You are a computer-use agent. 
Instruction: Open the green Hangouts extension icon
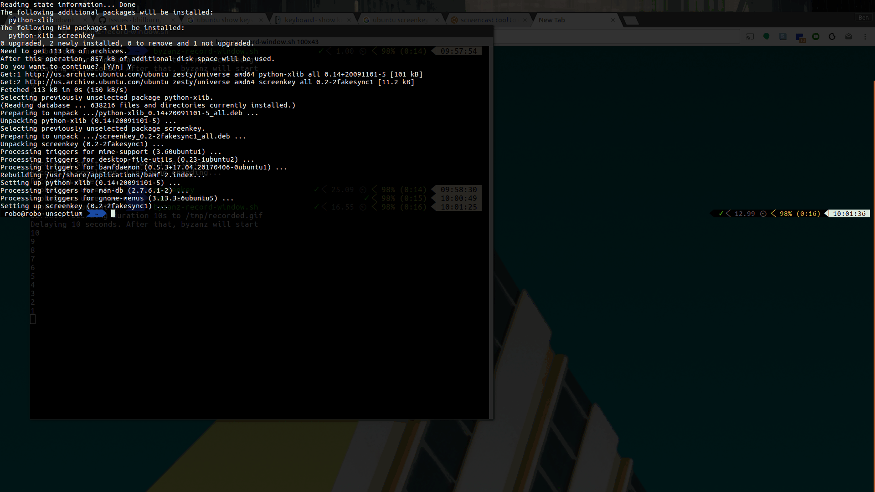(767, 36)
